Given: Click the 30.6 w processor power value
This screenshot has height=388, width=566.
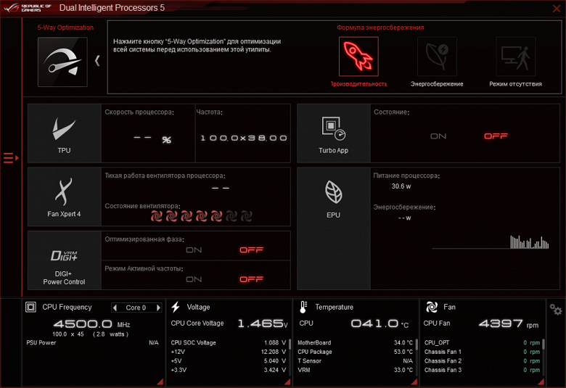Looking at the screenshot, I should coord(401,186).
